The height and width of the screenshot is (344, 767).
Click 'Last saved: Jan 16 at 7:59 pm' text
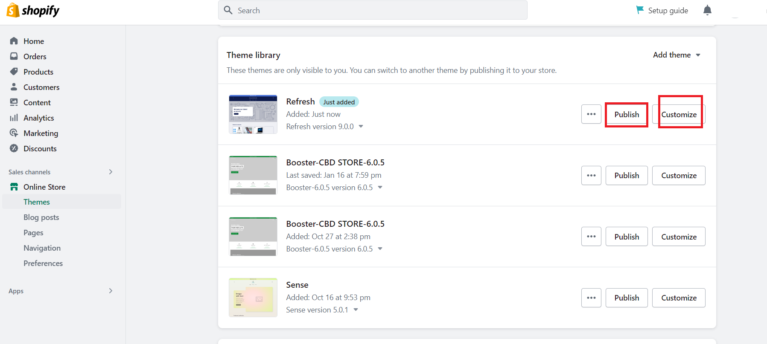pos(334,175)
